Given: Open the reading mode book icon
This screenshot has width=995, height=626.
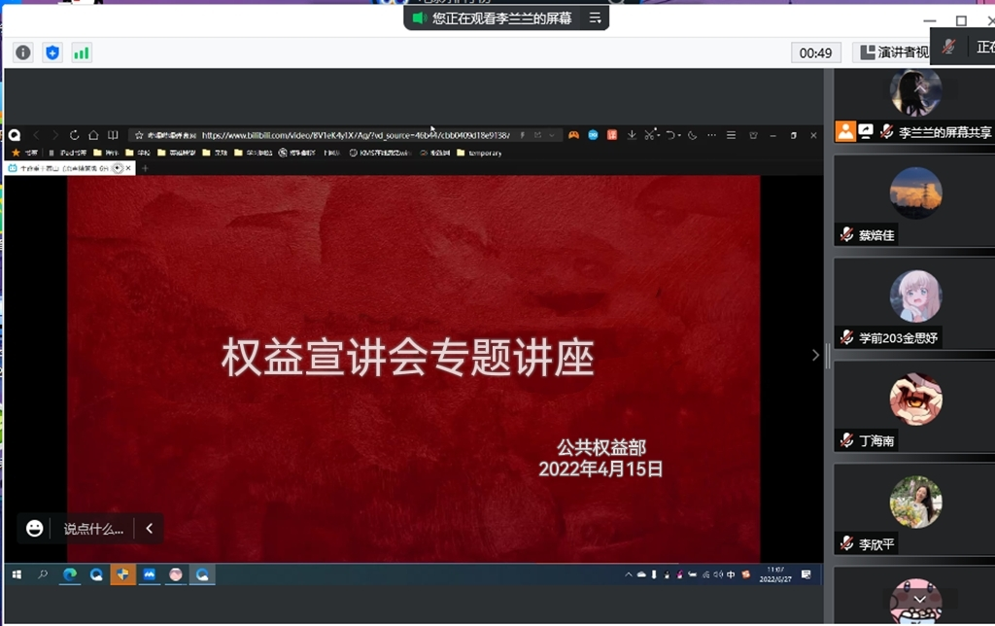Looking at the screenshot, I should [x=113, y=135].
